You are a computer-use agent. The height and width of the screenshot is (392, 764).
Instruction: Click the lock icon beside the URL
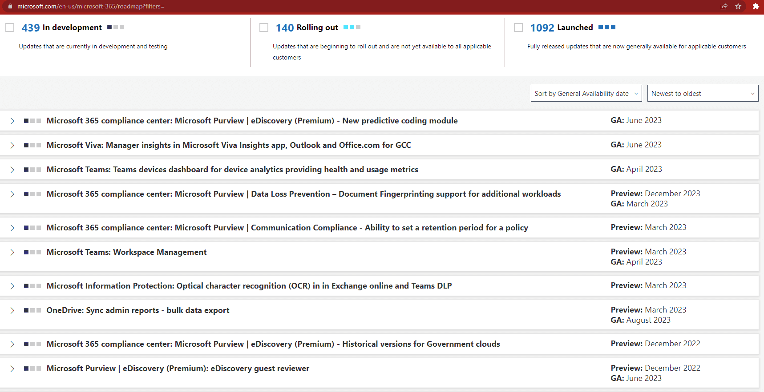[x=10, y=6]
